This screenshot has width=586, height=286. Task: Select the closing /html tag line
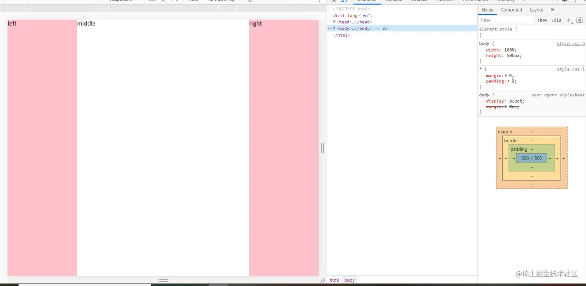pos(341,35)
